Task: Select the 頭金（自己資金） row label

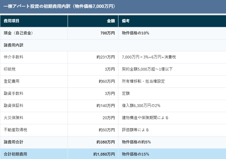Action: tap(18, 33)
